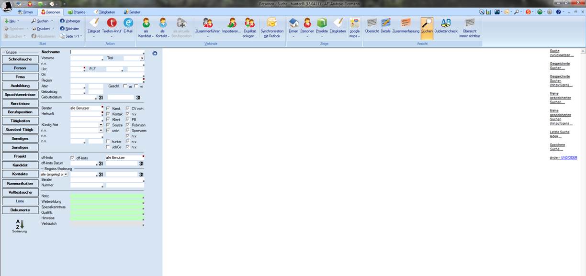Click the Nachname input field

[107, 52]
